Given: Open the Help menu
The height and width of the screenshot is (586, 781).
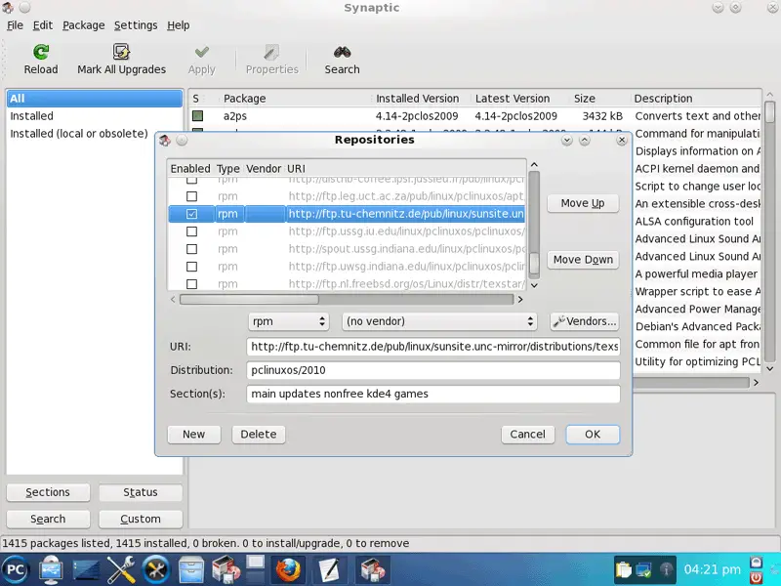Looking at the screenshot, I should (179, 25).
